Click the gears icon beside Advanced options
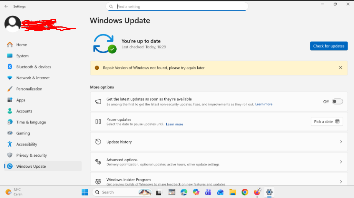 point(98,162)
